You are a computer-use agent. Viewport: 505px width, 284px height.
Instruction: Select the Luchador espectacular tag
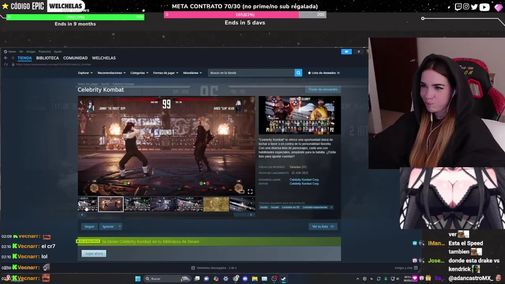tap(315, 207)
